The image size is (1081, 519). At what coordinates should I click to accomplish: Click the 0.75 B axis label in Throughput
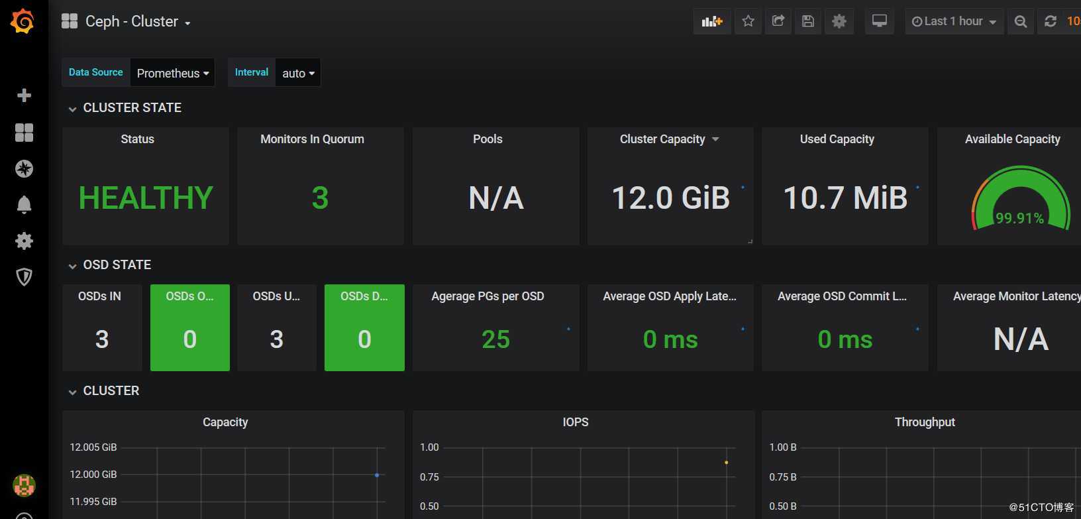click(783, 477)
